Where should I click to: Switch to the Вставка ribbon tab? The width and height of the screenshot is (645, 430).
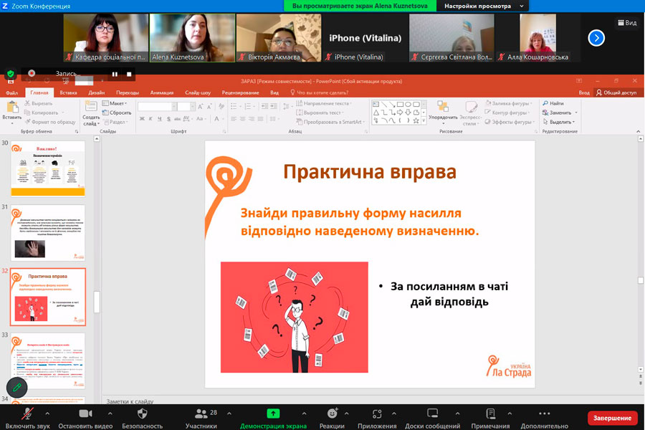coord(68,92)
